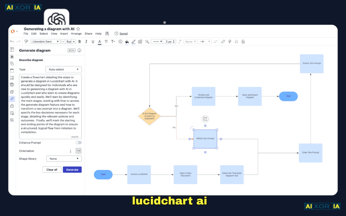
Task: Open the Type Auto-select dropdown
Action: tap(64, 69)
